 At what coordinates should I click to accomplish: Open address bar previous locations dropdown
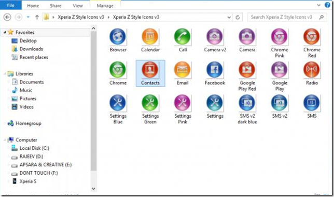(x=229, y=17)
